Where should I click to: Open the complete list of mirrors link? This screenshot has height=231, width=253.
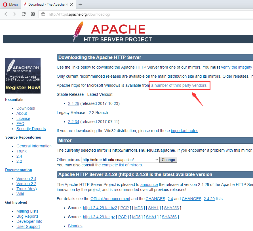(122, 165)
